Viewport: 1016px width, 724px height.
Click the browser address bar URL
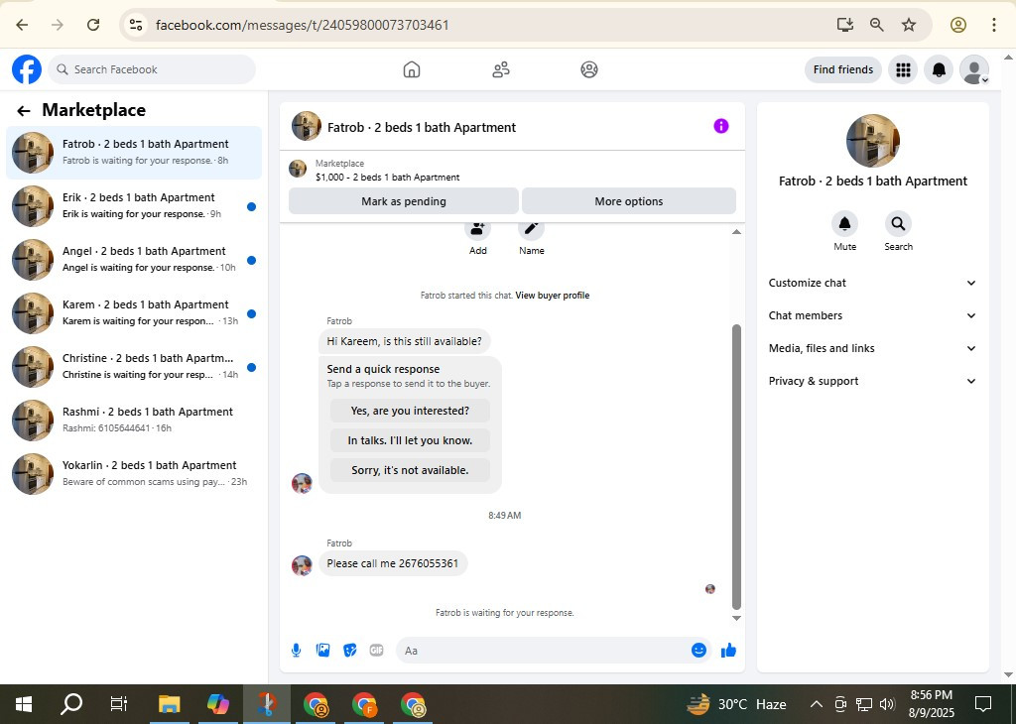302,25
